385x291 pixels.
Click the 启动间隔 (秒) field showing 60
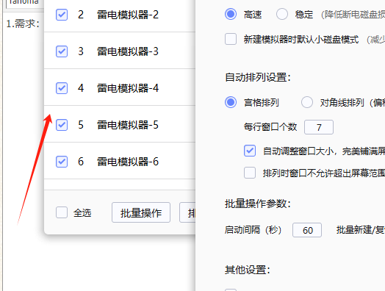pyautogui.click(x=307, y=230)
